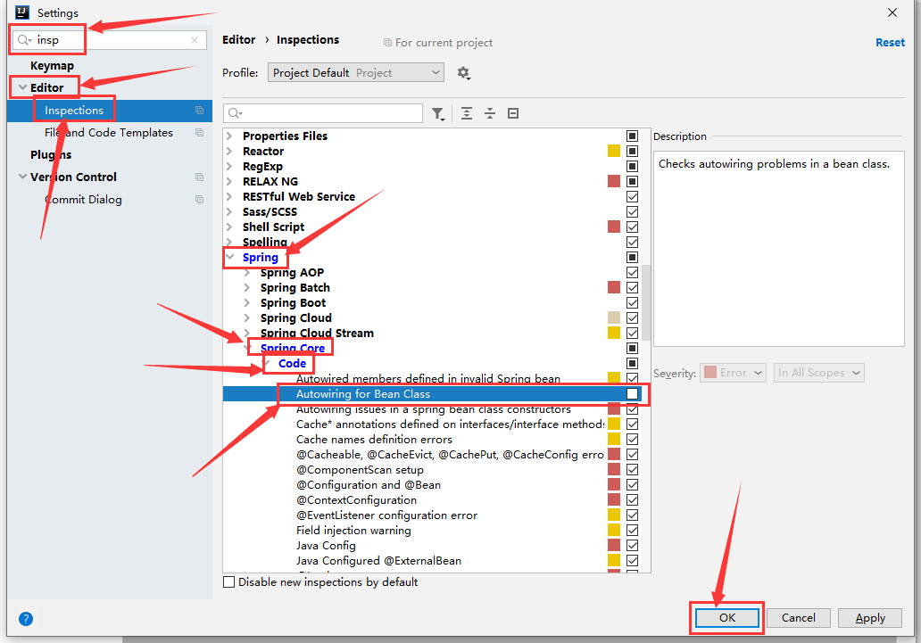Click the project-level icon beside Inspections
This screenshot has height=643, width=921.
tap(199, 111)
